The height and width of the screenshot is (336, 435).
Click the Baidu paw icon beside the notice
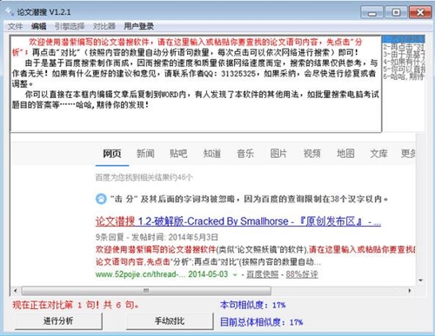click(x=101, y=199)
